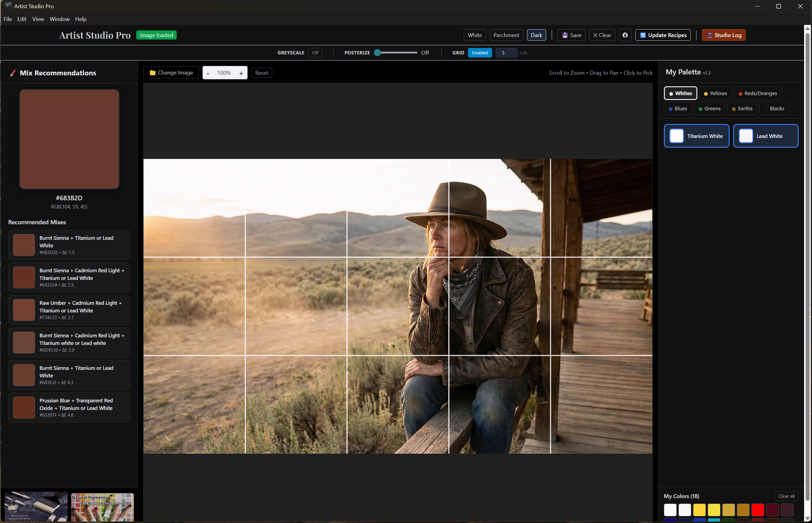Reset the image zoom

coord(261,73)
